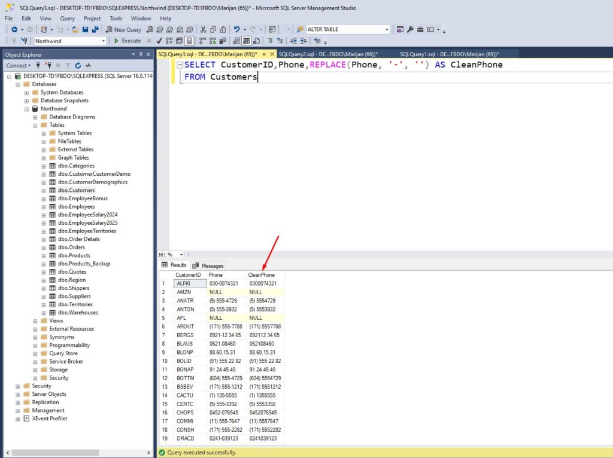Click Object Explorer disconnect plug icon
Image resolution: width=613 pixels, height=458 pixels.
[48, 65]
